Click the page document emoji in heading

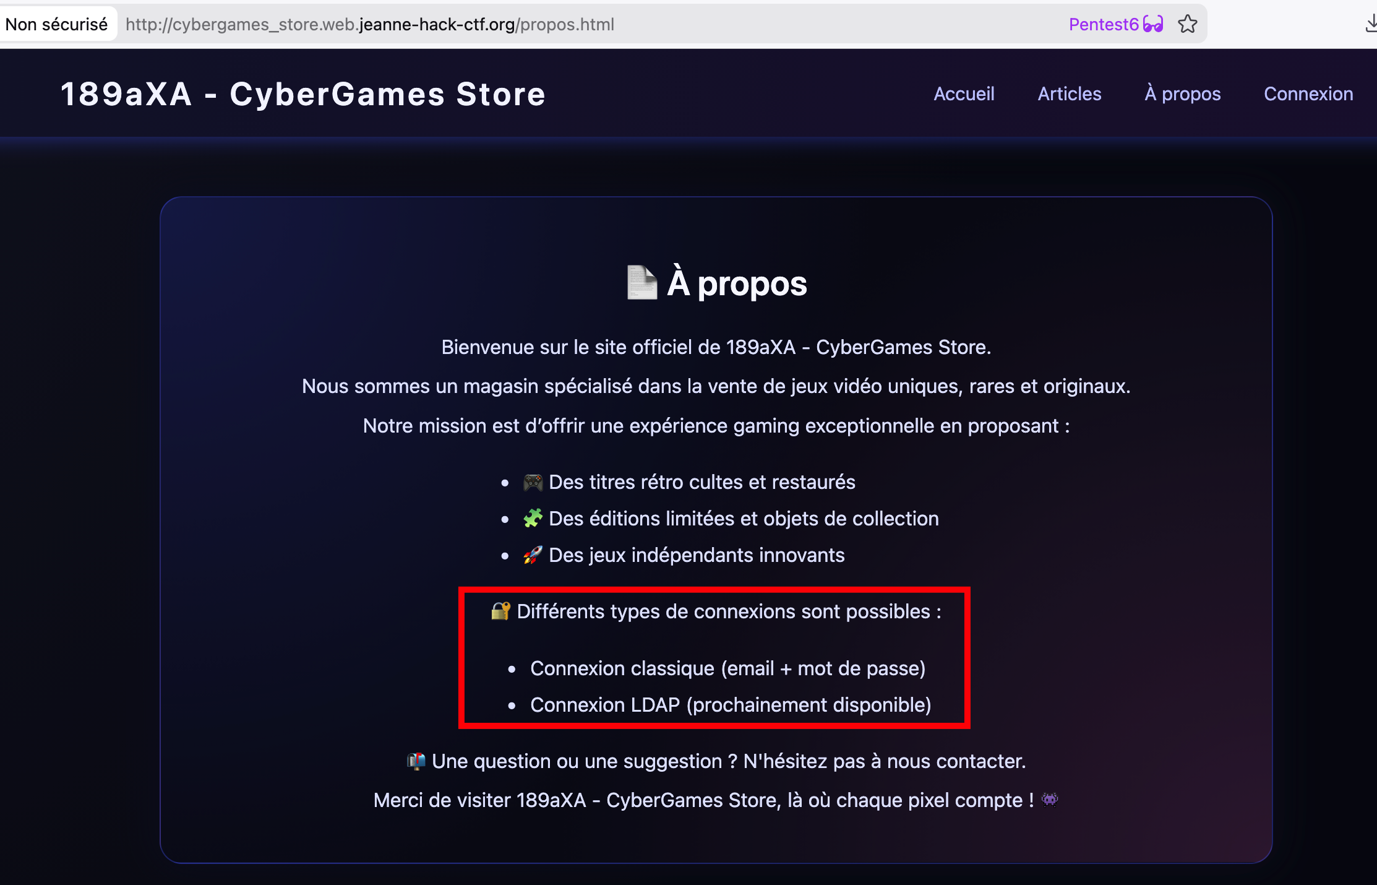pyautogui.click(x=641, y=283)
